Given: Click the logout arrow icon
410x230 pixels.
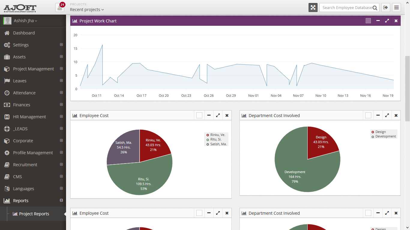Looking at the screenshot, I should click(386, 7).
